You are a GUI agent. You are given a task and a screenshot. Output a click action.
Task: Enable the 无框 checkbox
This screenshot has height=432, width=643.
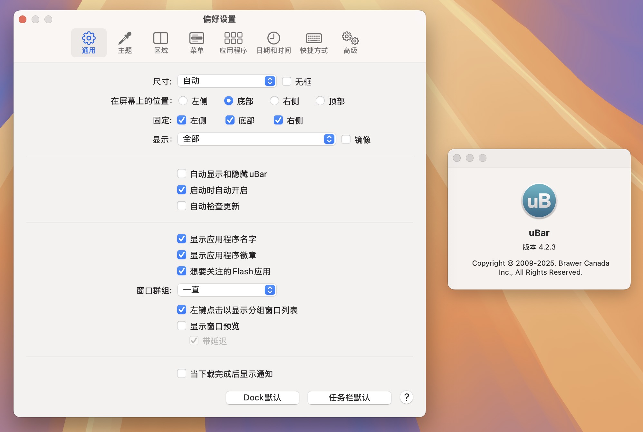point(287,82)
